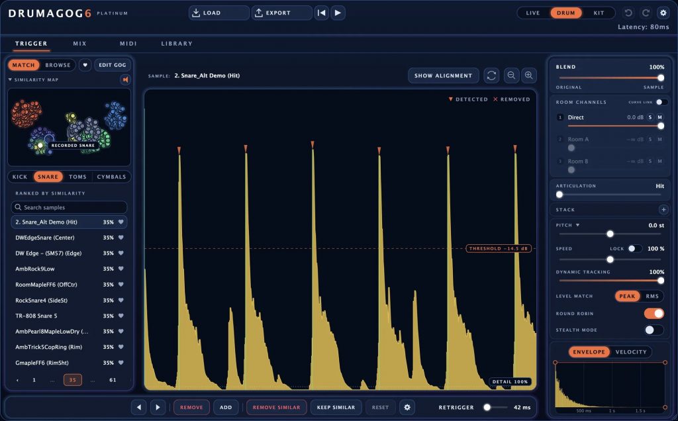Adjust the Blend slider handle
Image resolution: width=678 pixels, height=421 pixels.
(x=661, y=78)
